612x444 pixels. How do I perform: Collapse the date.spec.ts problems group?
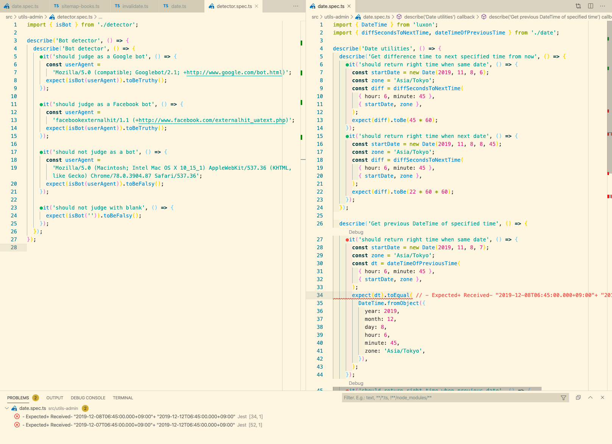pos(6,408)
